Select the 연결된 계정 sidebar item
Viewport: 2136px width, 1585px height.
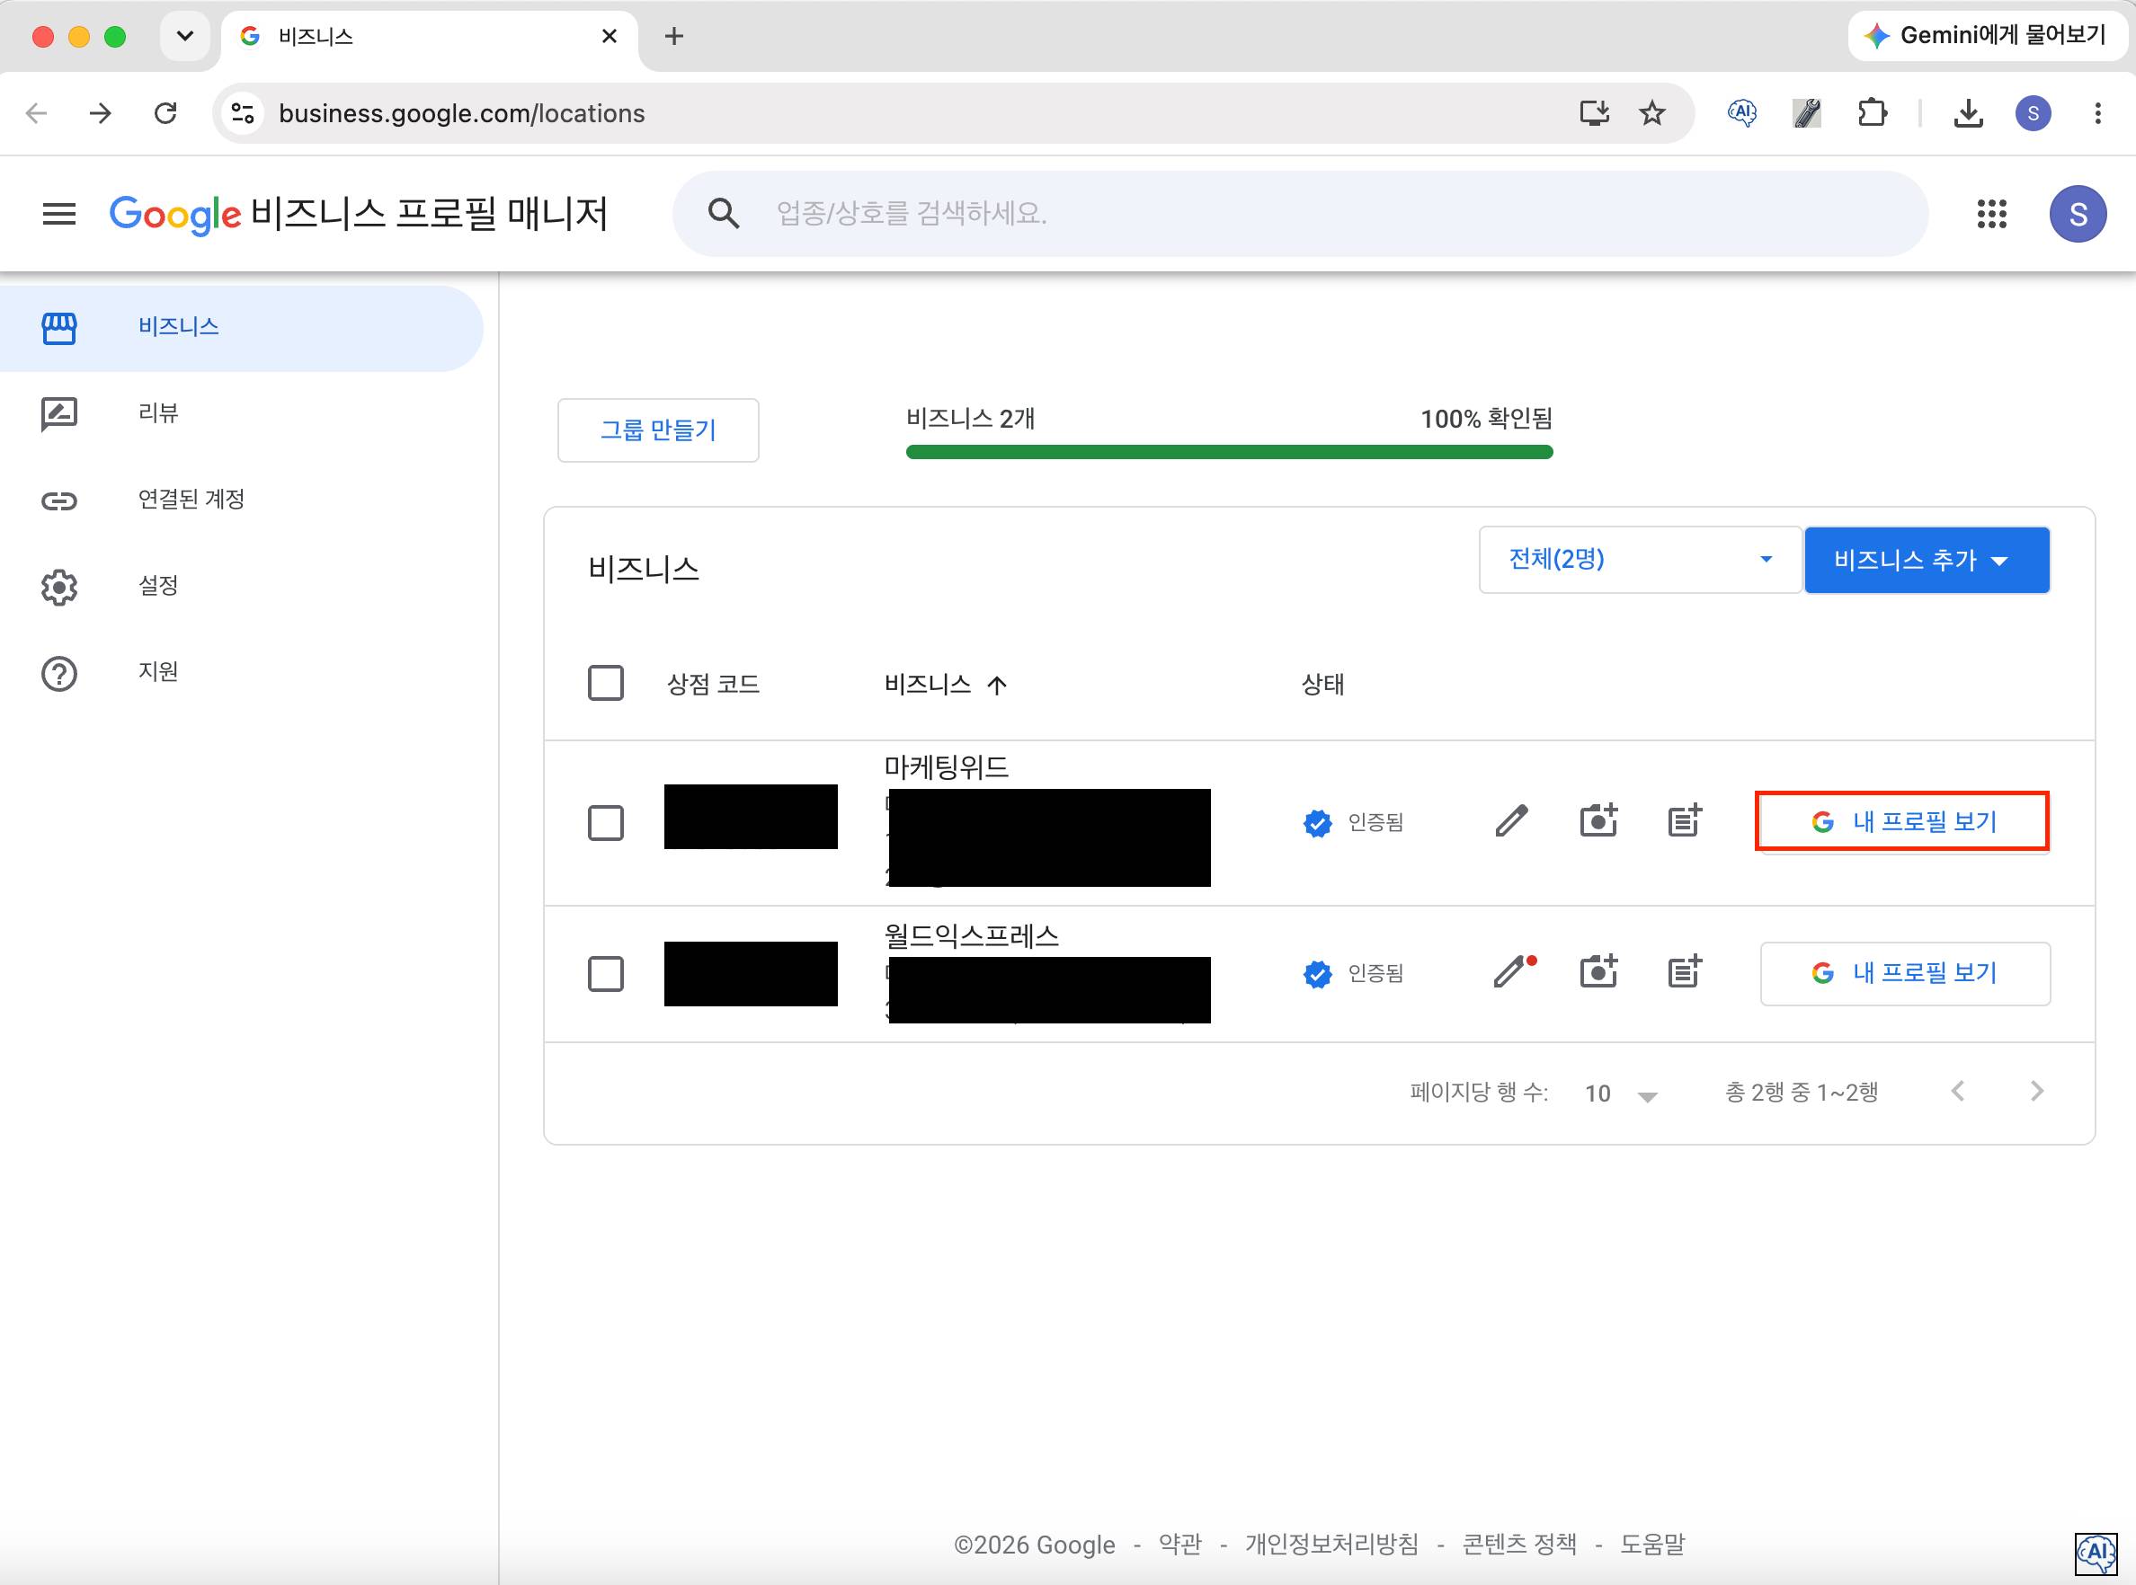(x=240, y=500)
